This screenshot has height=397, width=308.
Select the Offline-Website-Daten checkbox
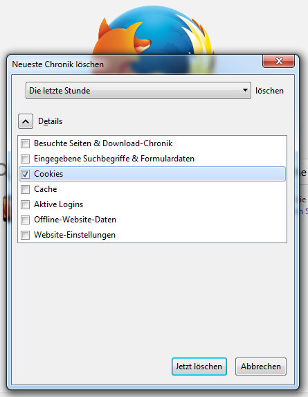(x=26, y=220)
